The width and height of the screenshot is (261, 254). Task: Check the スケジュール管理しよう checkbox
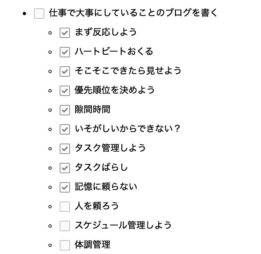pos(65,226)
